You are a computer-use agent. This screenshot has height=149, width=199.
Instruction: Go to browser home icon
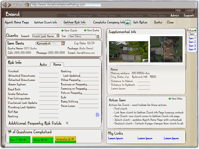coord(26,5)
